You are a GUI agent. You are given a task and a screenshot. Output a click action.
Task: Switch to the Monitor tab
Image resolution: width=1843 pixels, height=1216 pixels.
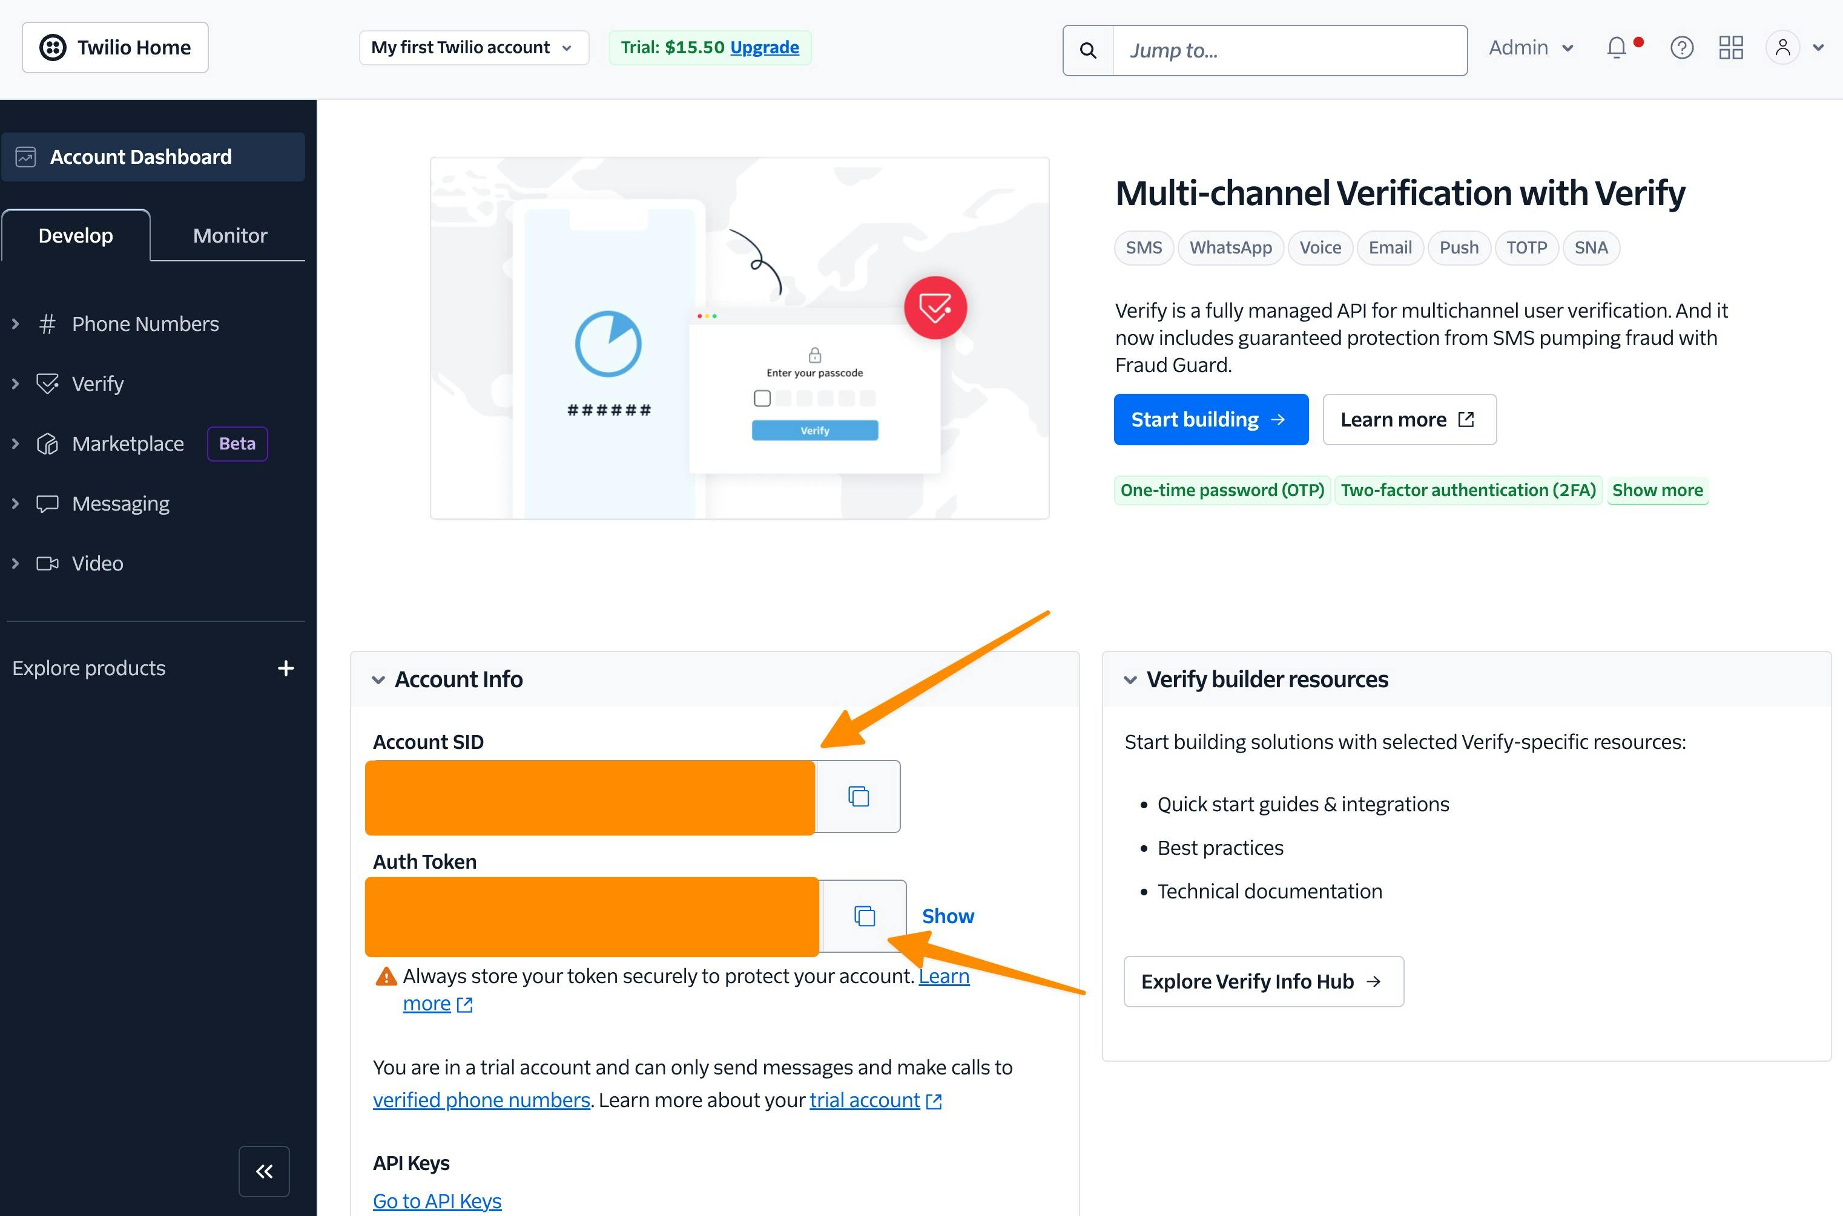coord(228,235)
